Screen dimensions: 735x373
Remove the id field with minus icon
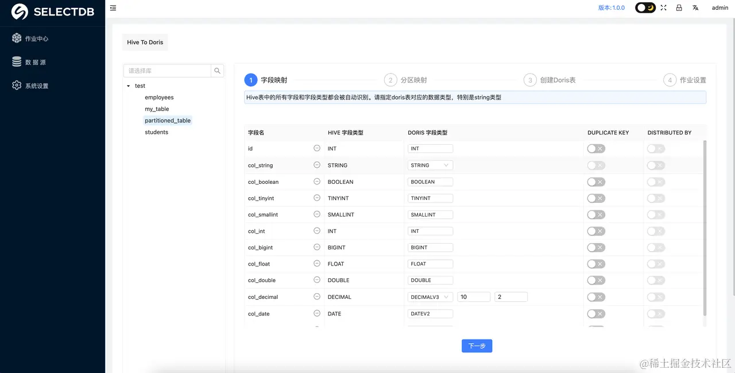317,148
